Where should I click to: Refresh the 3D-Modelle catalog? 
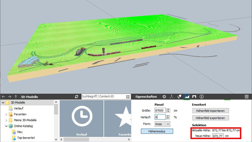[77, 96]
